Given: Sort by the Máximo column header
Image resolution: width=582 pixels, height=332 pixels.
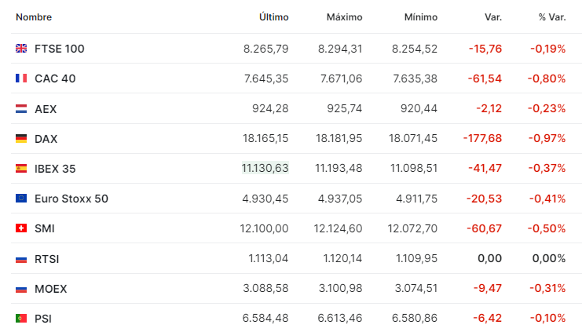Looking at the screenshot, I should click(x=345, y=17).
